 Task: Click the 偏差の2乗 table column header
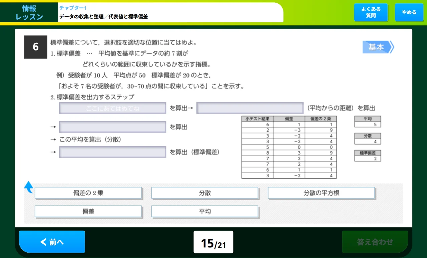click(x=321, y=118)
